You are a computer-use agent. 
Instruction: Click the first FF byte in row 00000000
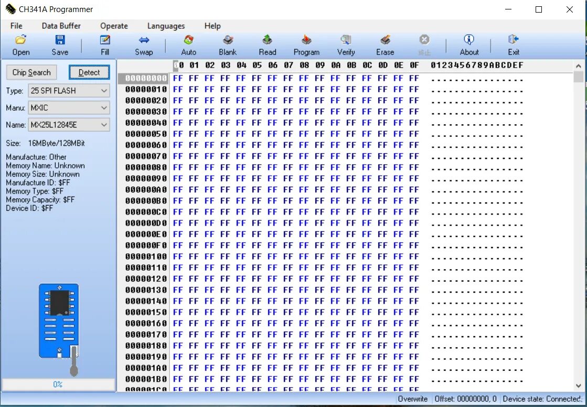[x=178, y=78]
